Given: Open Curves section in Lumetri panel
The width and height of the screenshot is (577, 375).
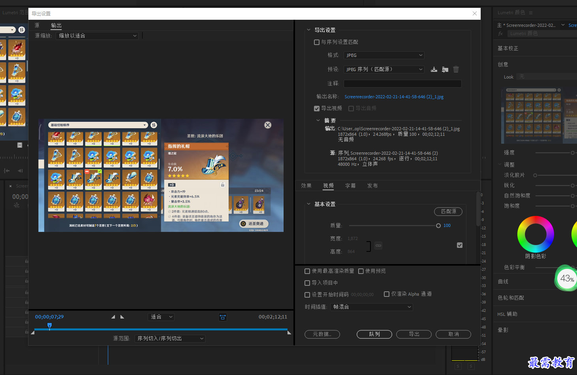Looking at the screenshot, I should coord(503,282).
